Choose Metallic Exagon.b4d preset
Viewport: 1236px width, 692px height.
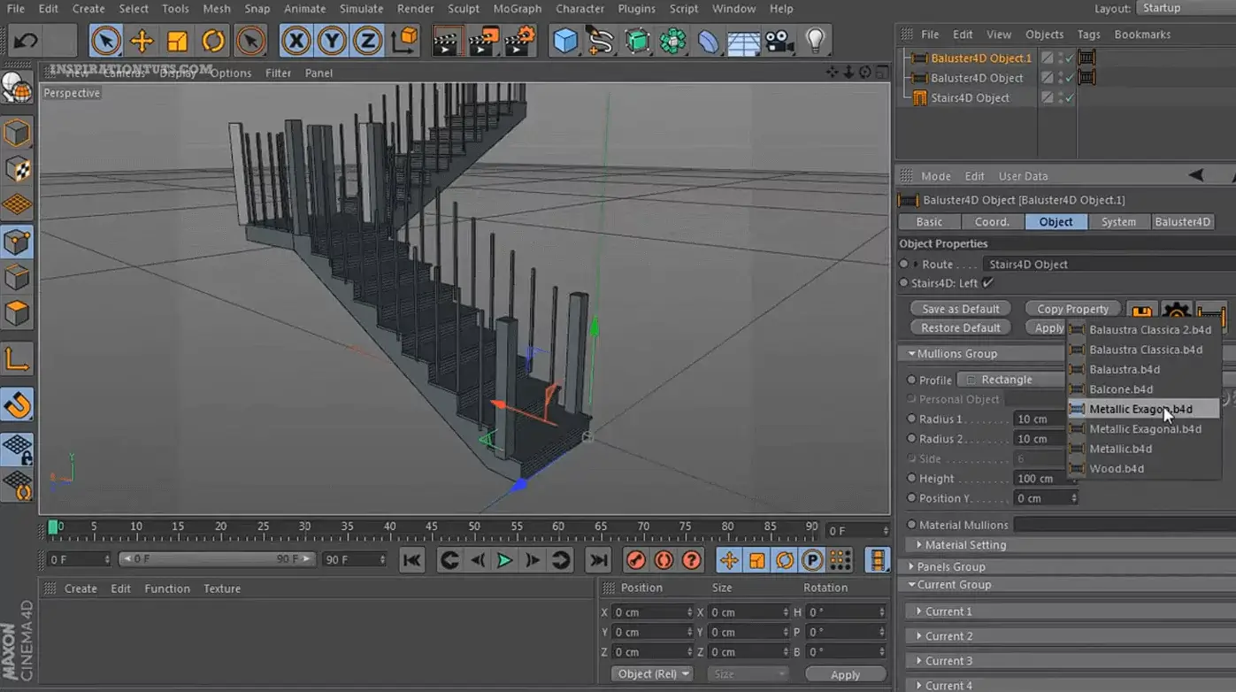pyautogui.click(x=1143, y=409)
